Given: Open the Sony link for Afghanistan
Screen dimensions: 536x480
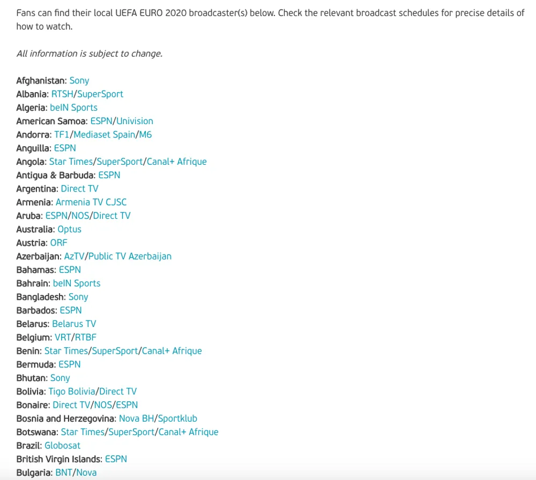Looking at the screenshot, I should click(79, 81).
